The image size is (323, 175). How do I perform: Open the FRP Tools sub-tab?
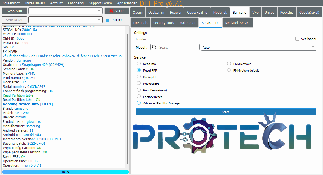click(x=140, y=23)
